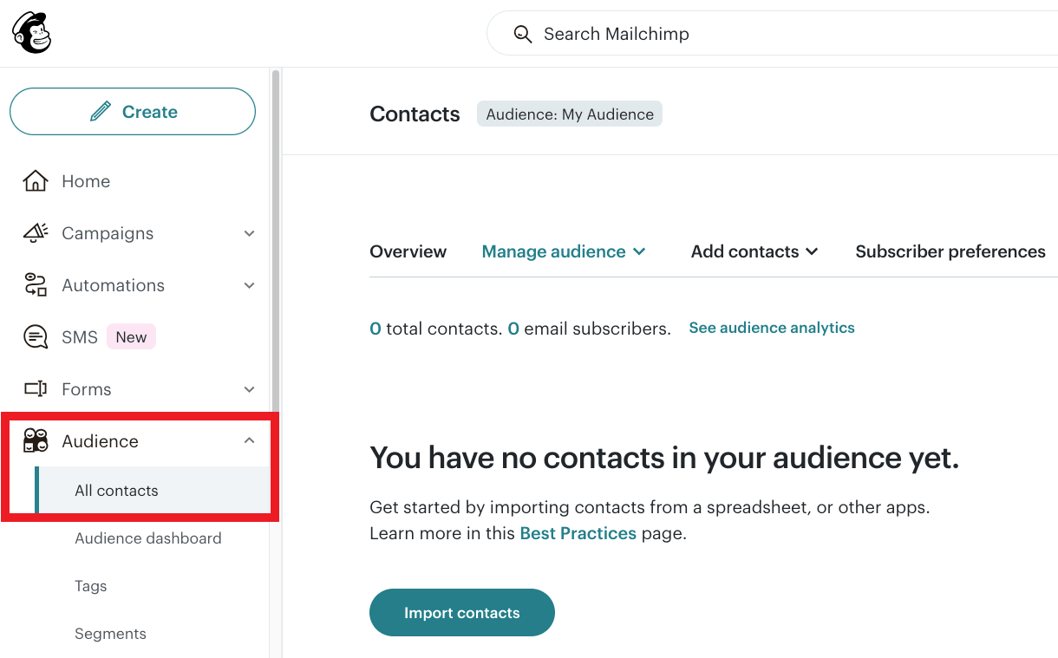Expand the Campaigns sidebar section
This screenshot has height=658, width=1058.
tap(249, 233)
